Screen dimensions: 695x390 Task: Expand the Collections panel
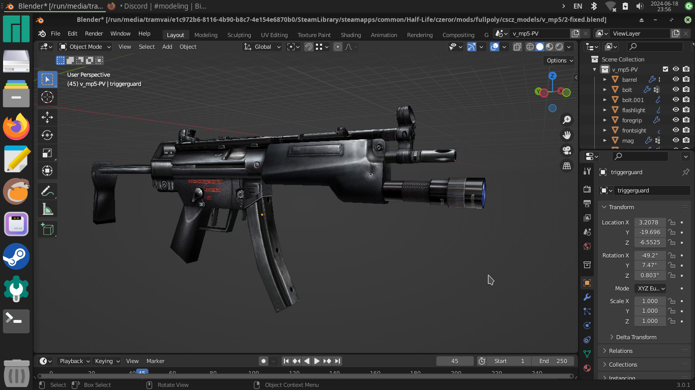click(623, 365)
